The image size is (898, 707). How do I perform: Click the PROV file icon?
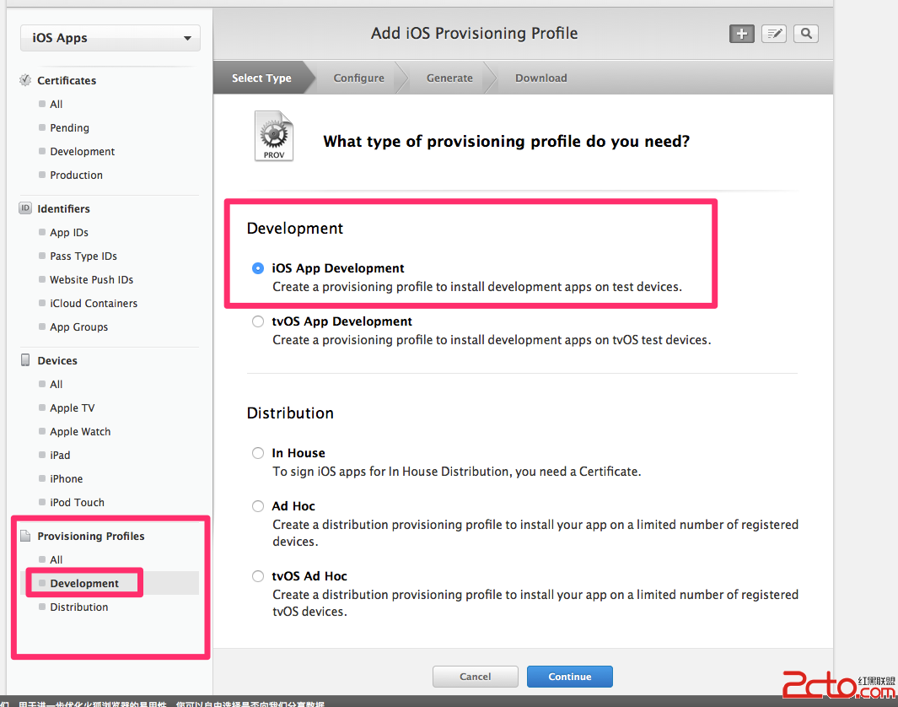pyautogui.click(x=273, y=137)
